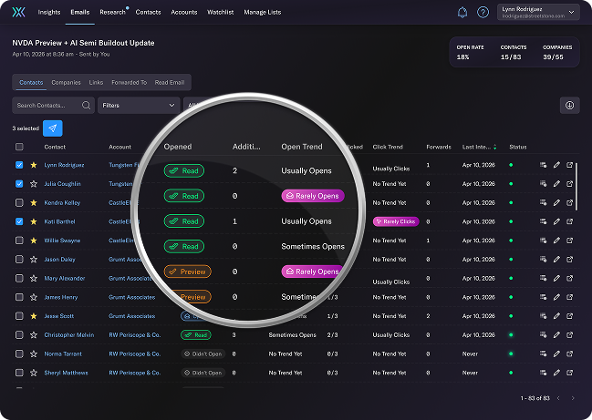Click the Click Trend column header
592x420 pixels.
[388, 147]
